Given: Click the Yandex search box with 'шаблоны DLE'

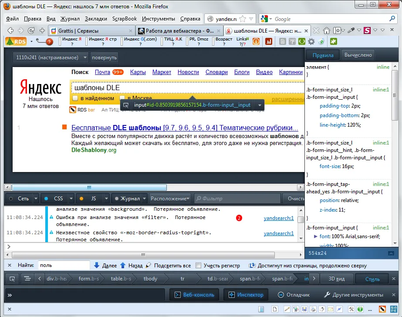Looking at the screenshot, I should click(x=188, y=88).
